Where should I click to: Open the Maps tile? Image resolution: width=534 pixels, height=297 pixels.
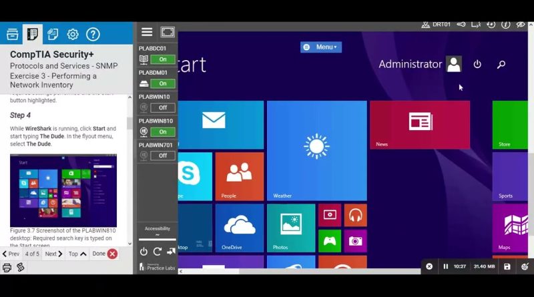pyautogui.click(x=510, y=228)
